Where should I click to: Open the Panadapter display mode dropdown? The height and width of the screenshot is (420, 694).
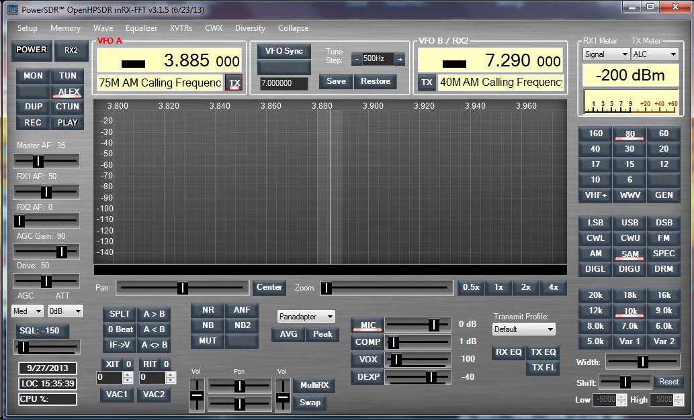[x=306, y=316]
